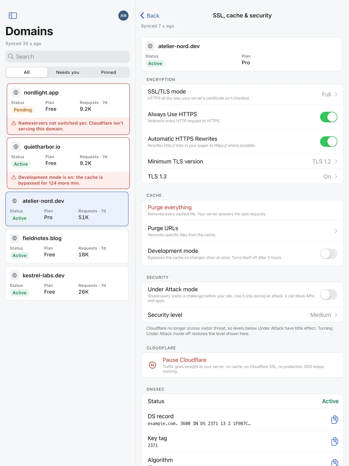Screen dimensions: 349x466
Task: Click the Back chevron icon
Action: click(142, 16)
